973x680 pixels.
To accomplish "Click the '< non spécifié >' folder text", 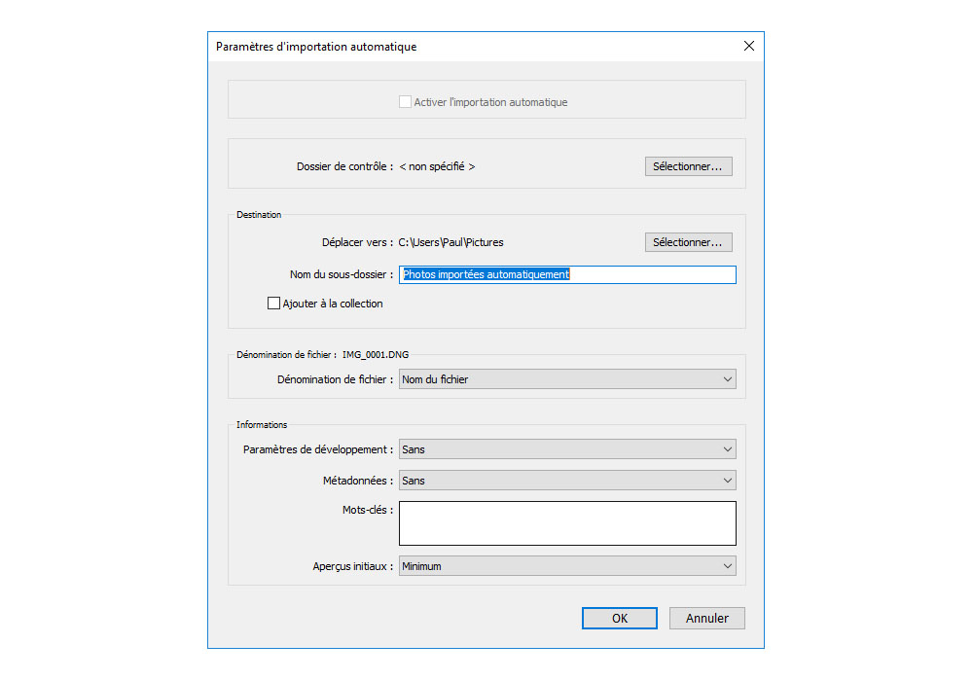I will click(437, 166).
